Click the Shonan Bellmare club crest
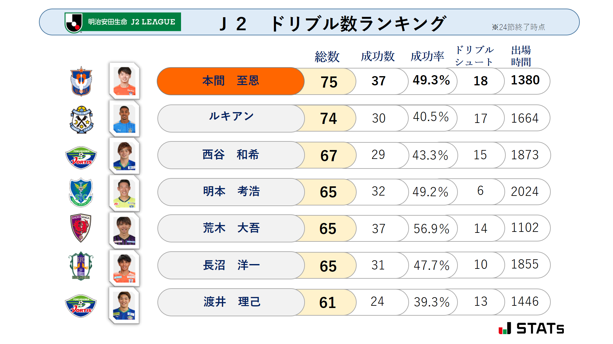Image resolution: width=613 pixels, height=344 pixels. tap(81, 192)
